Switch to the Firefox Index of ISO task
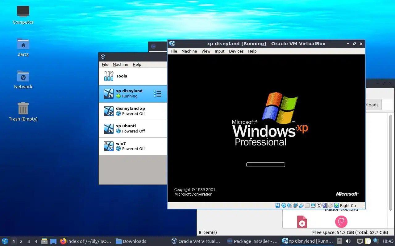 pyautogui.click(x=86, y=241)
